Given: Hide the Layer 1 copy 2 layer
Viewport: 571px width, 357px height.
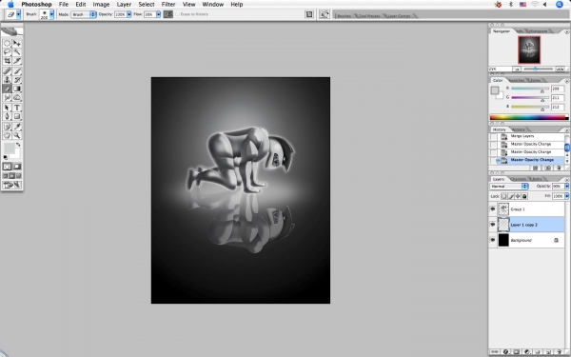Looking at the screenshot, I should (x=492, y=225).
